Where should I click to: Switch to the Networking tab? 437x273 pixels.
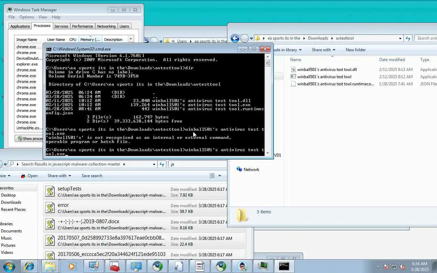pos(106,26)
